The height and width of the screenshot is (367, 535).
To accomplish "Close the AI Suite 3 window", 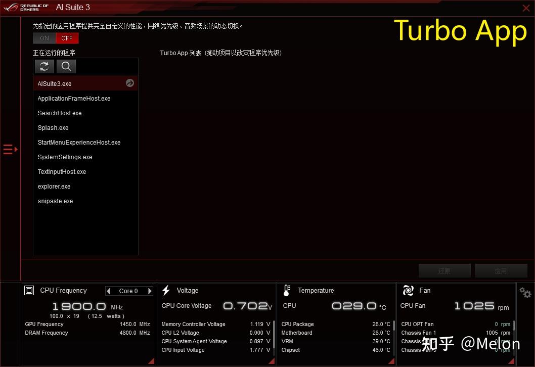I will (x=526, y=8).
